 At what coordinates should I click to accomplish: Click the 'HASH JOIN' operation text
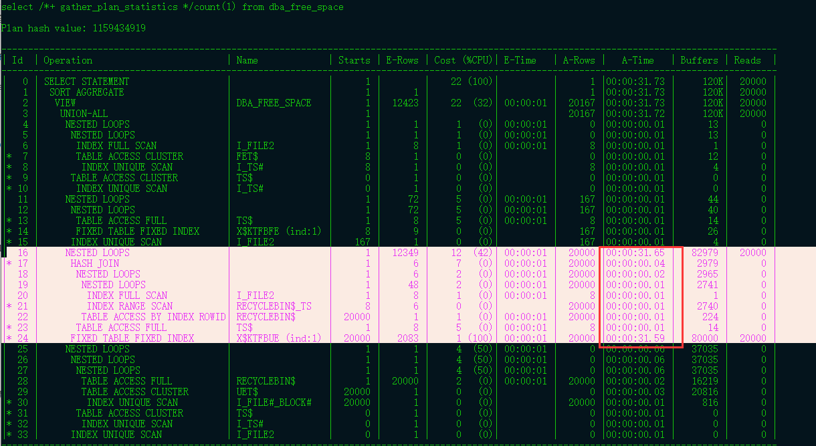(95, 263)
